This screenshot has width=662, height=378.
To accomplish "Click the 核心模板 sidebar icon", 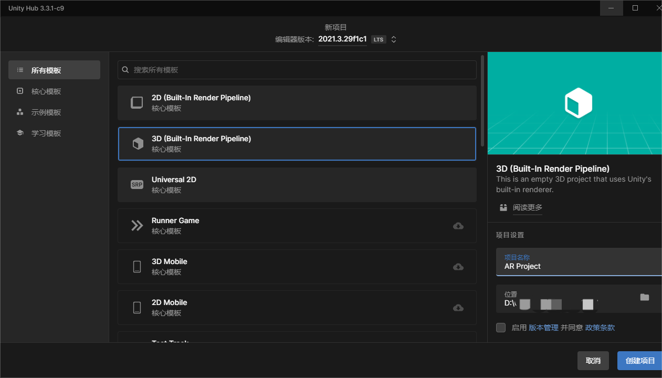I will click(20, 91).
